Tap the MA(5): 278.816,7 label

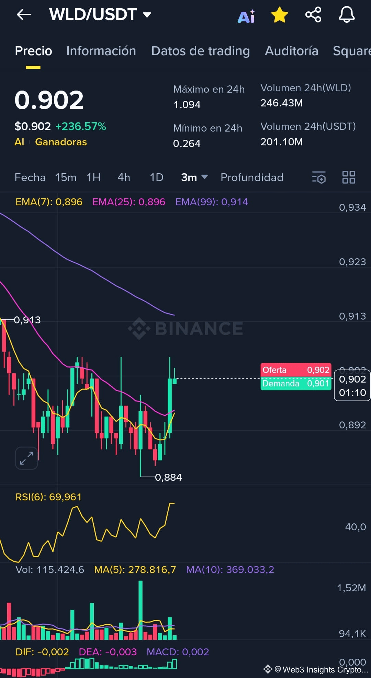[x=135, y=570]
